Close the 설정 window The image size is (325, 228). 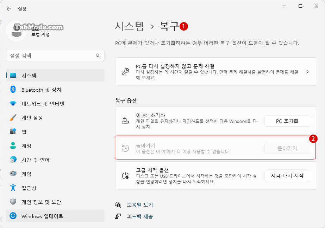pos(316,6)
